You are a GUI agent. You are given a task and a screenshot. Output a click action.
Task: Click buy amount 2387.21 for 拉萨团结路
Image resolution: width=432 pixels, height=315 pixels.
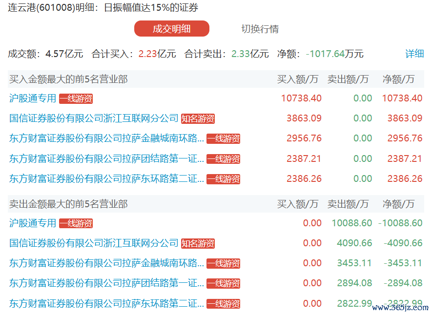click(x=304, y=159)
